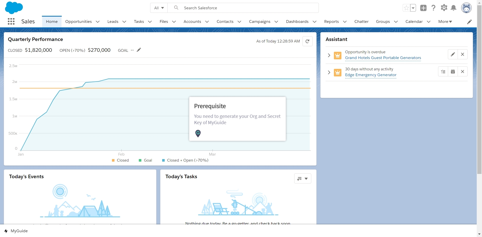Open the Dashboards tab
Image resolution: width=482 pixels, height=237 pixels.
(297, 22)
